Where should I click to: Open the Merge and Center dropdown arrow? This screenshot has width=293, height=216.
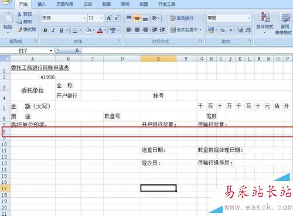tap(200, 30)
